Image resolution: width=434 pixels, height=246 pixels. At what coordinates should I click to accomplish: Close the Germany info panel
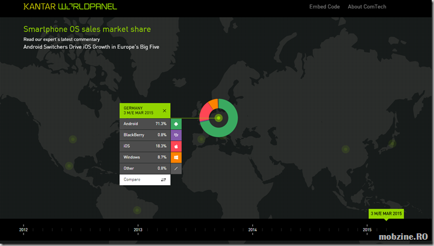tap(165, 110)
